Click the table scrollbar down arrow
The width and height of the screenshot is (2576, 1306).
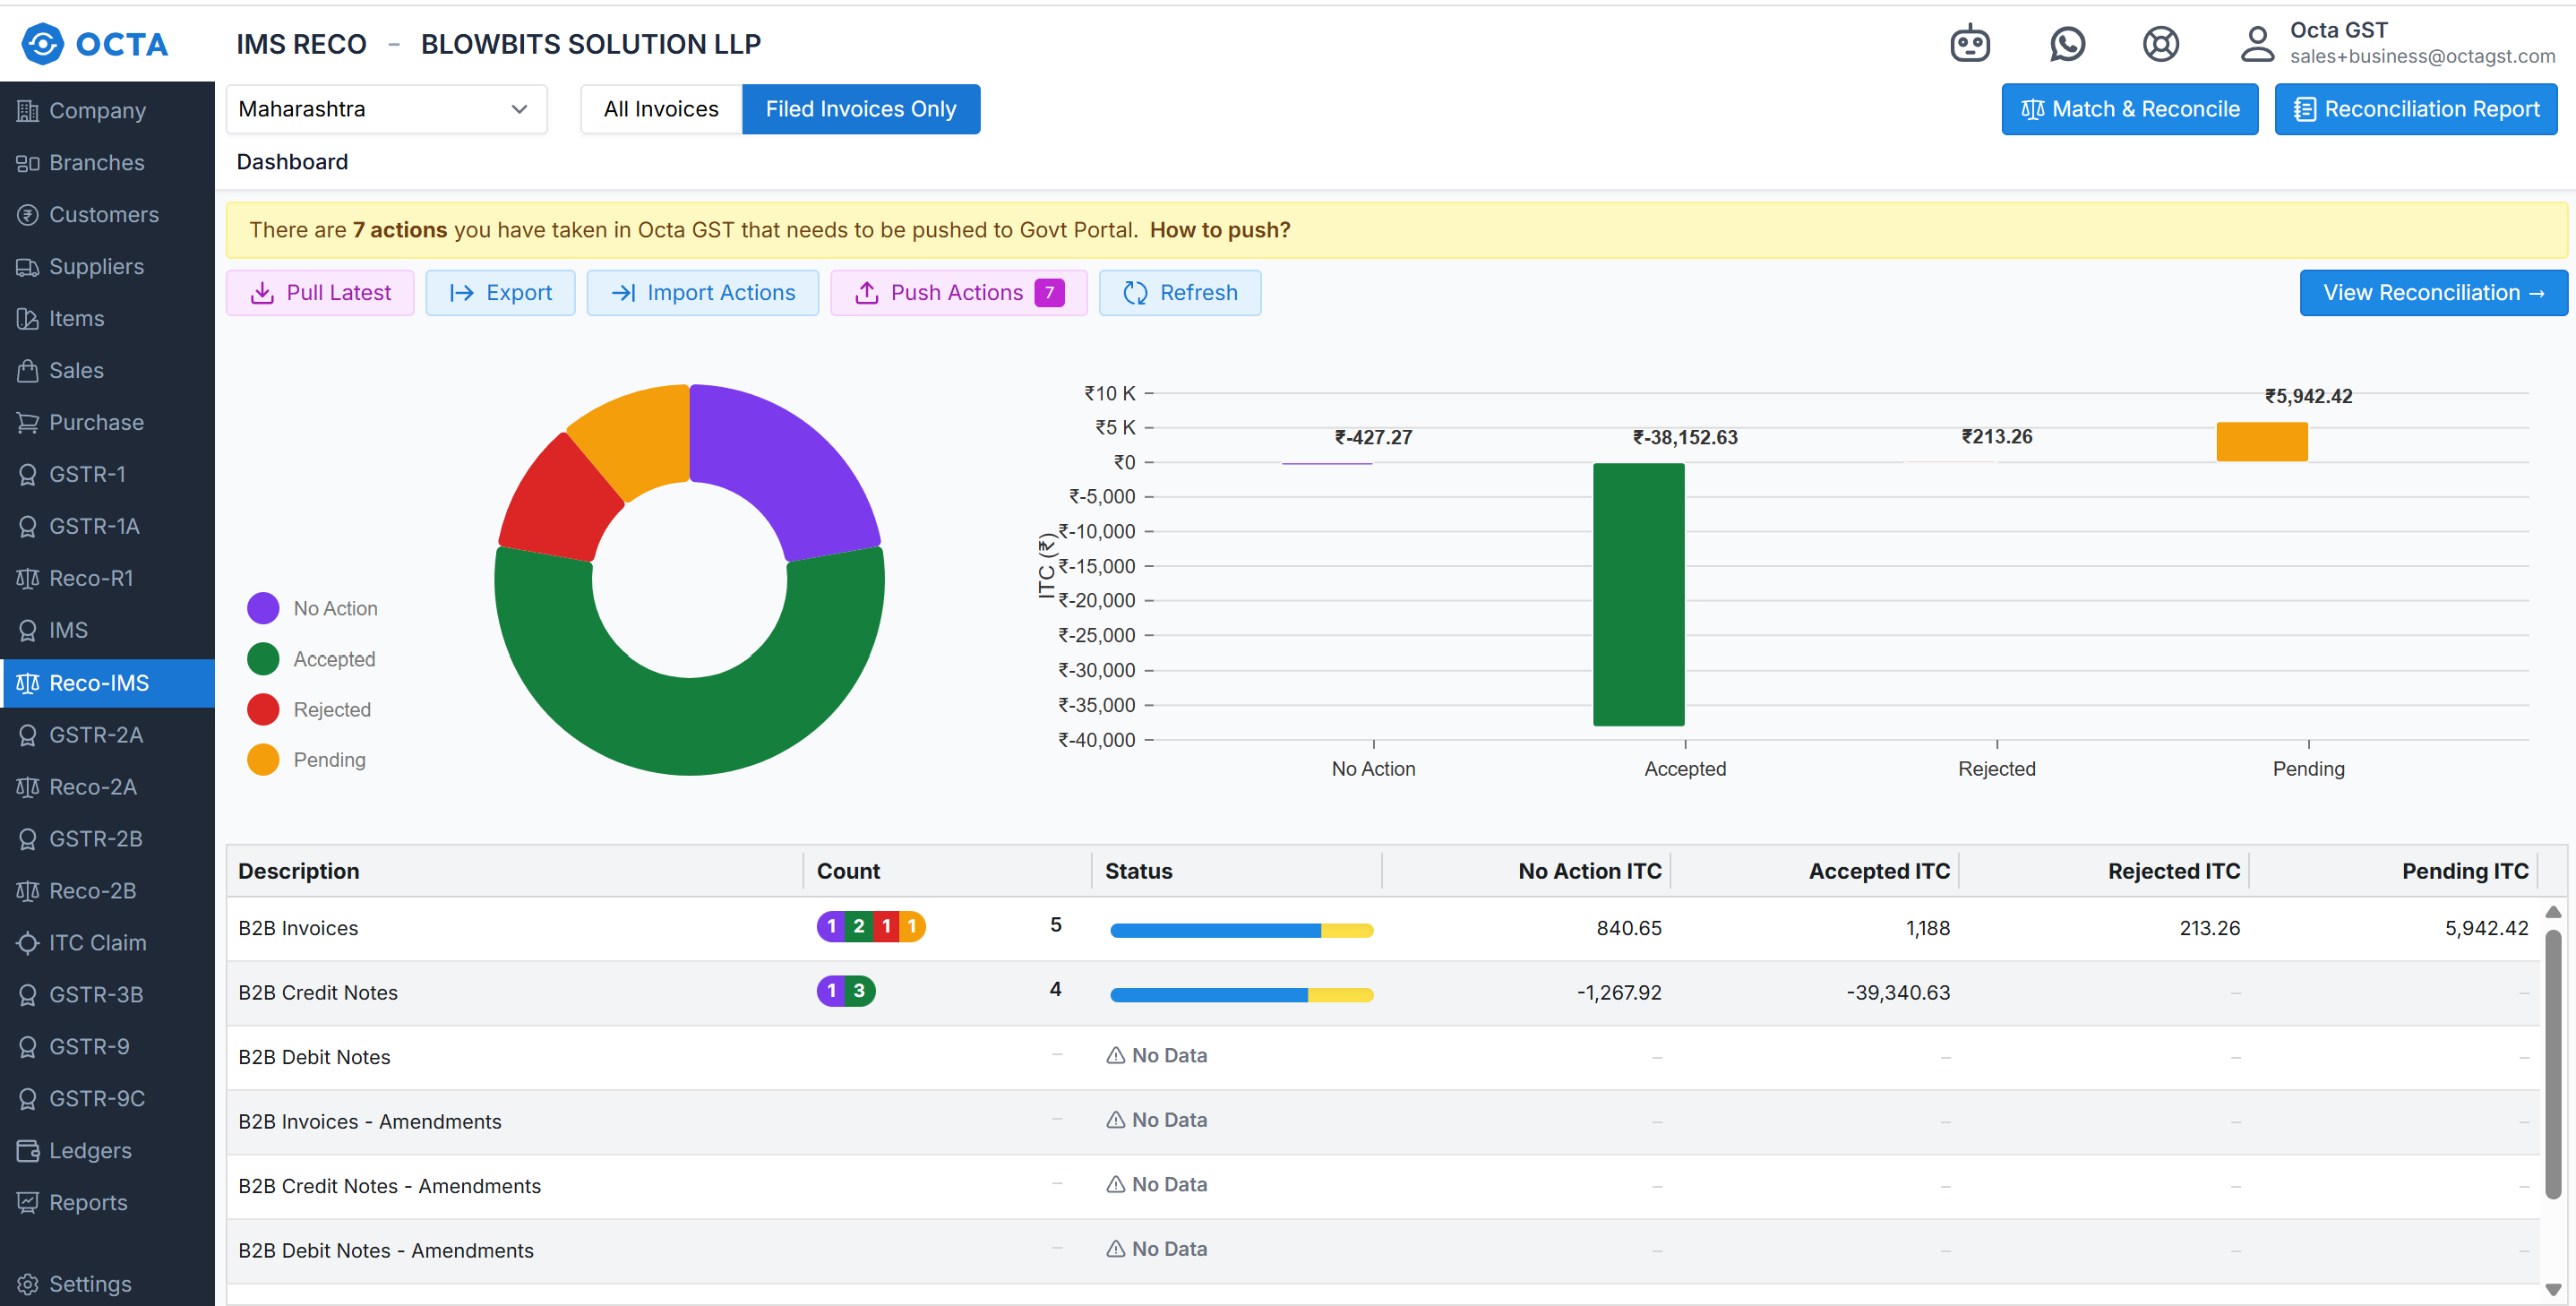pos(2552,1289)
